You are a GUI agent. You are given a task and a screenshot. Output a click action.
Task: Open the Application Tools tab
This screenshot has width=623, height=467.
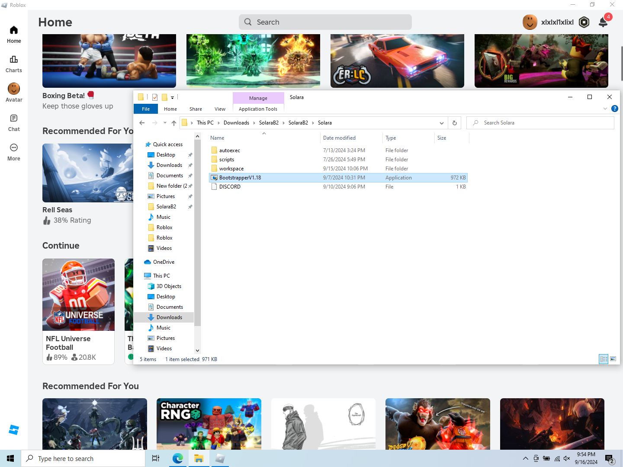(258, 109)
